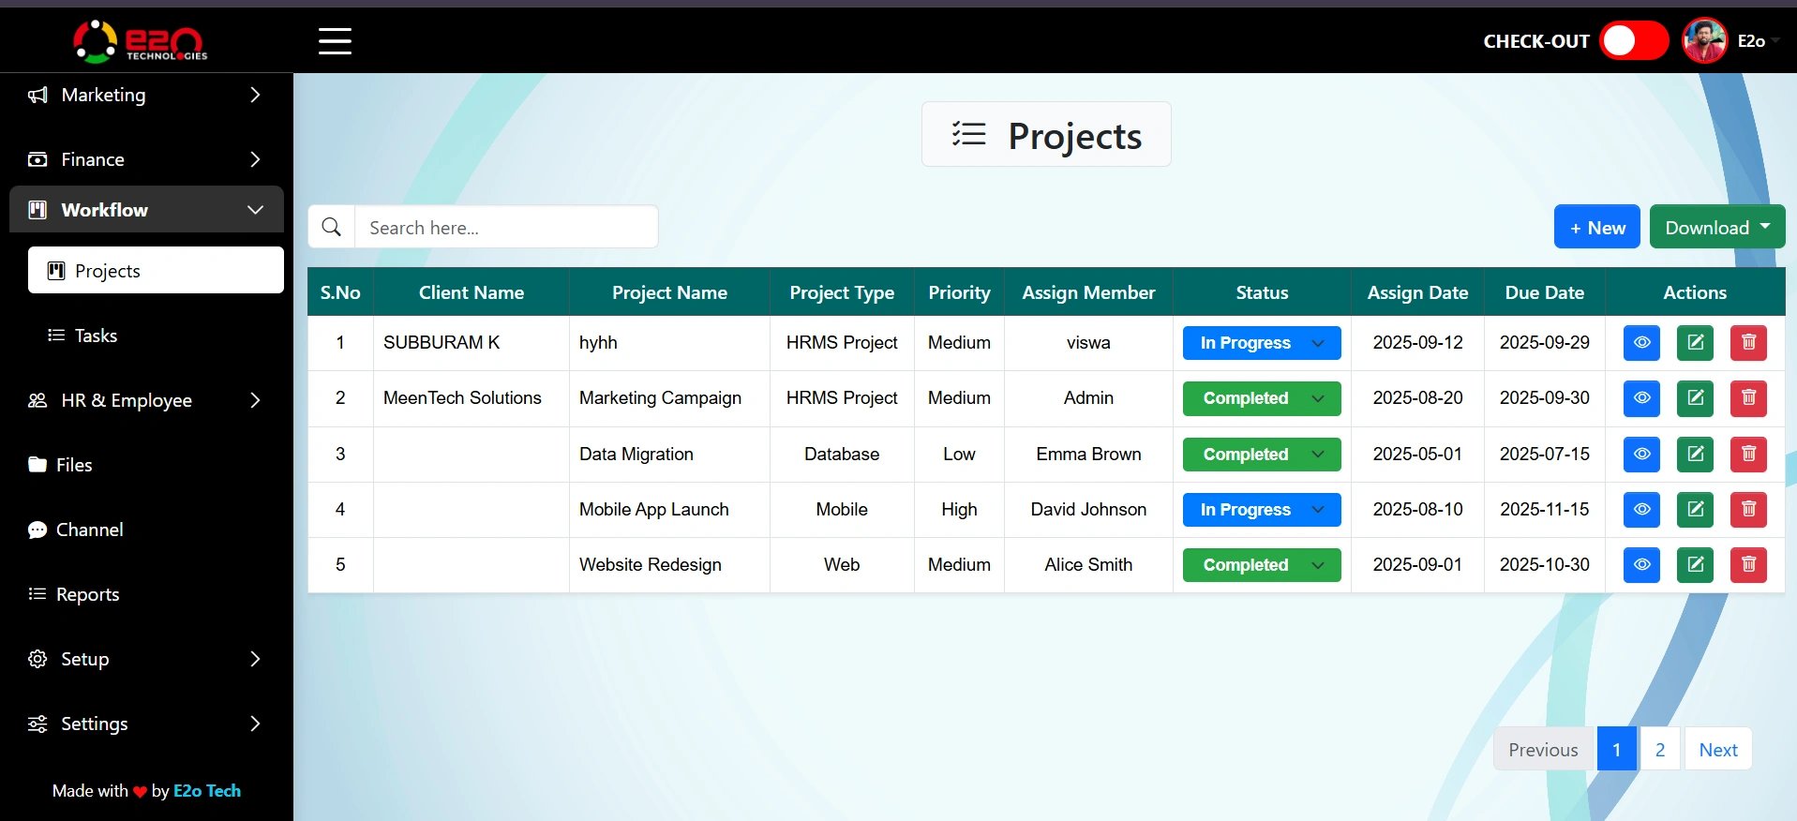Viewport: 1797px width, 821px height.
Task: Click the Search here input field
Action: [x=506, y=228]
